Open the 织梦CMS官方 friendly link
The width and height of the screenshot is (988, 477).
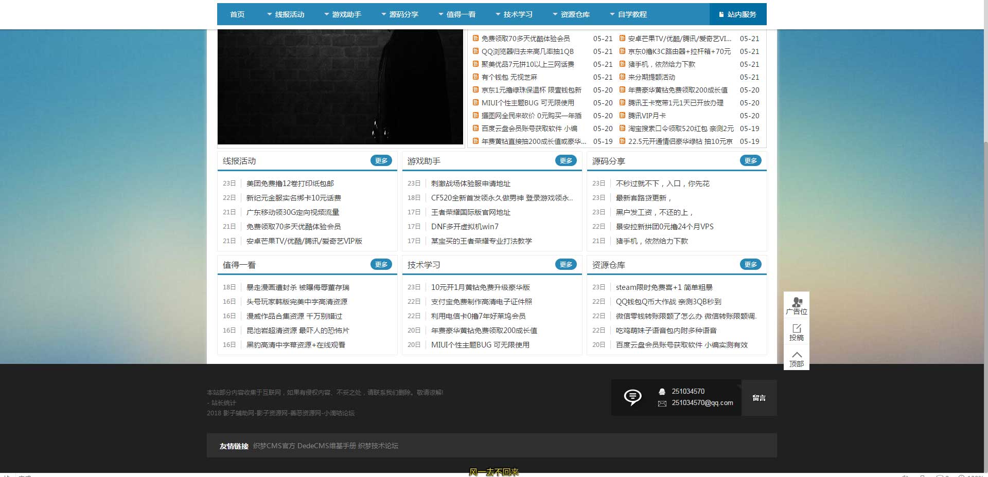(x=273, y=445)
